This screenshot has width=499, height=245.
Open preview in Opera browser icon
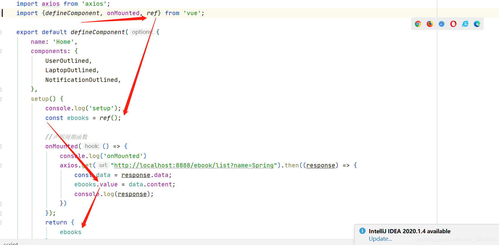click(453, 24)
